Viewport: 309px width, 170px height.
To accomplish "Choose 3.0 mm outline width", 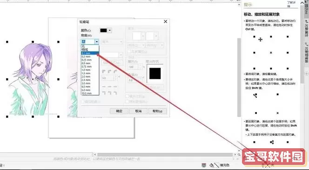I will pos(90,83).
